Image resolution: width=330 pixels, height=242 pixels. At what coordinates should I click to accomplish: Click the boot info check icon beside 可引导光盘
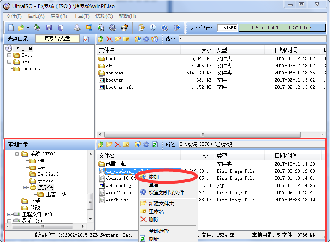point(86,39)
